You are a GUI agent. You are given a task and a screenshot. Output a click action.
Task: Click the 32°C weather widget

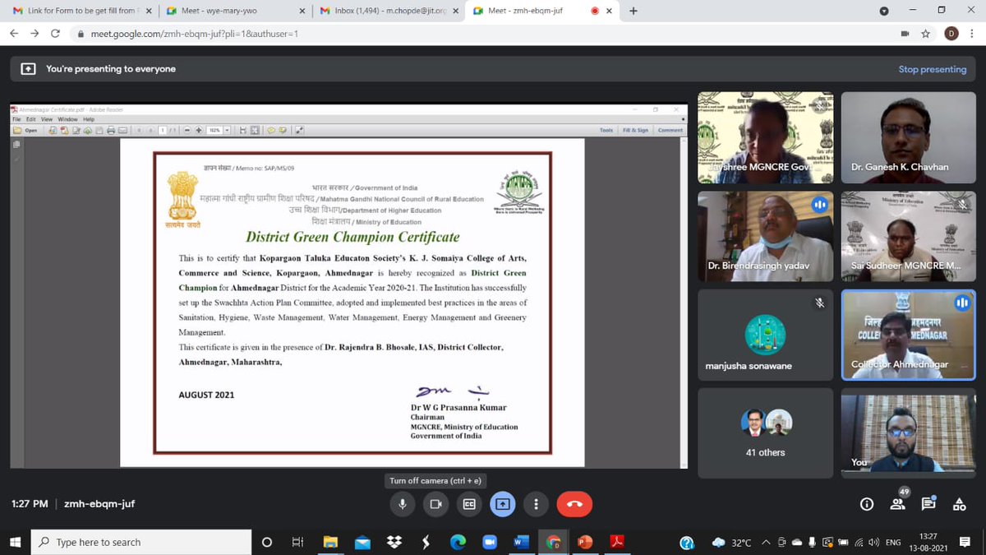click(732, 542)
